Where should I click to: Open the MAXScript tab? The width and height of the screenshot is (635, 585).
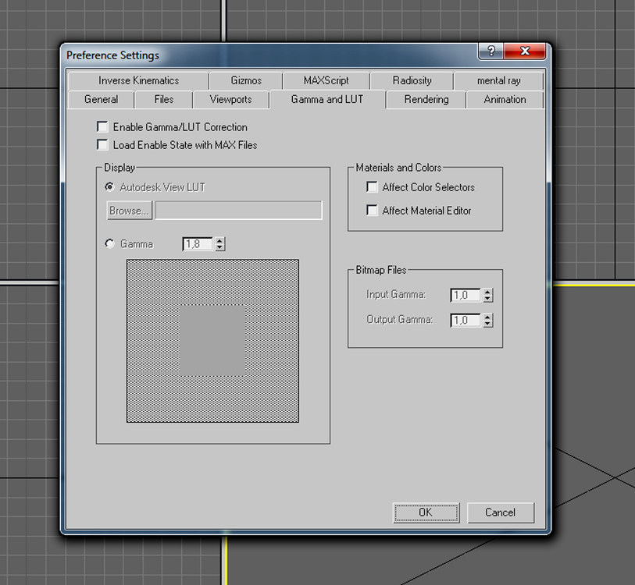(326, 80)
